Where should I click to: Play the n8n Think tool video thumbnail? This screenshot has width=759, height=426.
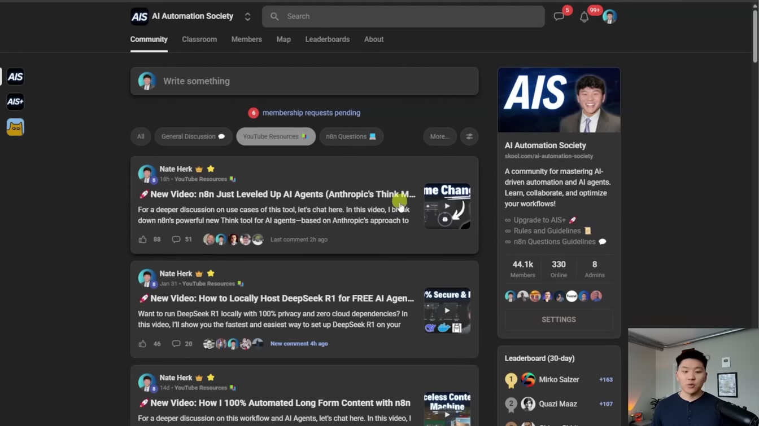coord(447,206)
